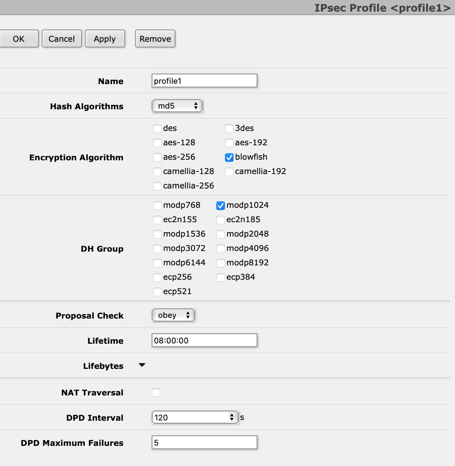Check the aes-192 encryption option

229,143
